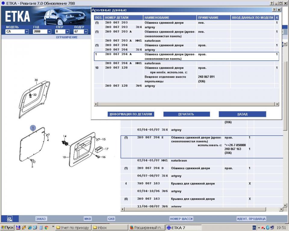The image size is (289, 231).
Task: Click 2K0 867 128 3U6 artgrey row
Action: pos(186,86)
